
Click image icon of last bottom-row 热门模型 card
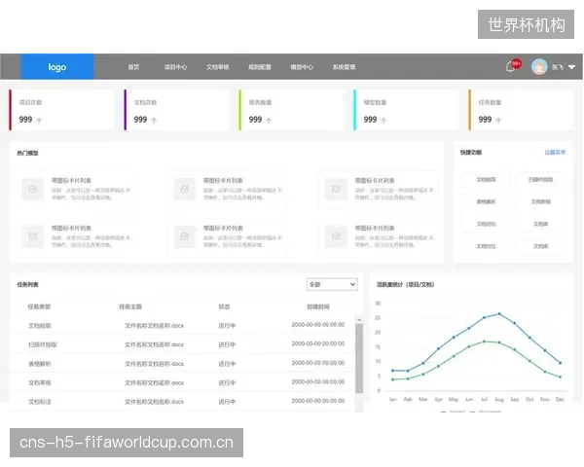point(336,236)
